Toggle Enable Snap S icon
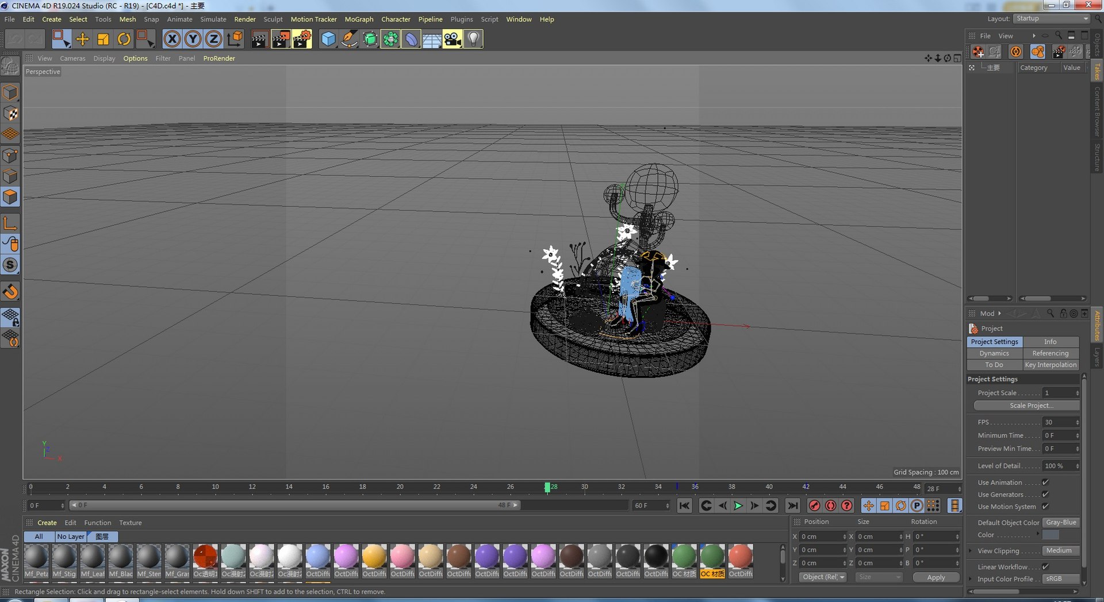 coord(10,265)
